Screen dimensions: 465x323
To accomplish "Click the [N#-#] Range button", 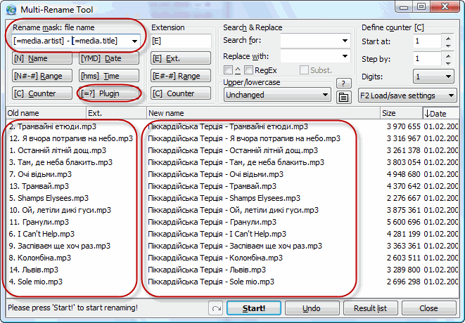I will click(x=42, y=76).
